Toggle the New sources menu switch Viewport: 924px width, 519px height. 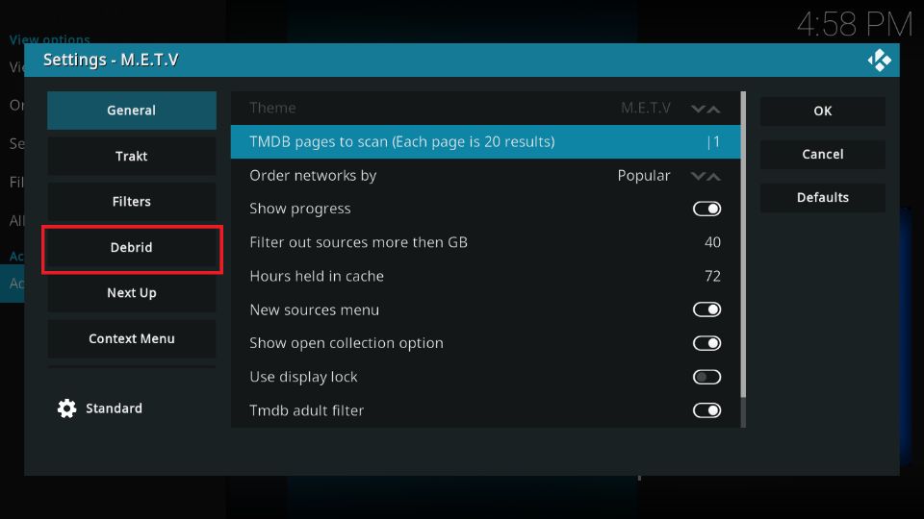706,309
